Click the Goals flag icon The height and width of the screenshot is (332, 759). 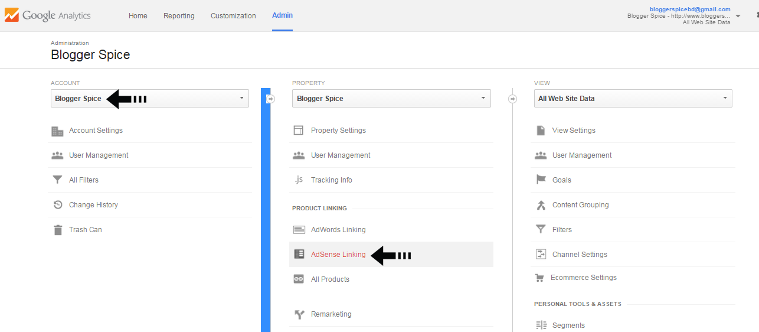pyautogui.click(x=541, y=180)
